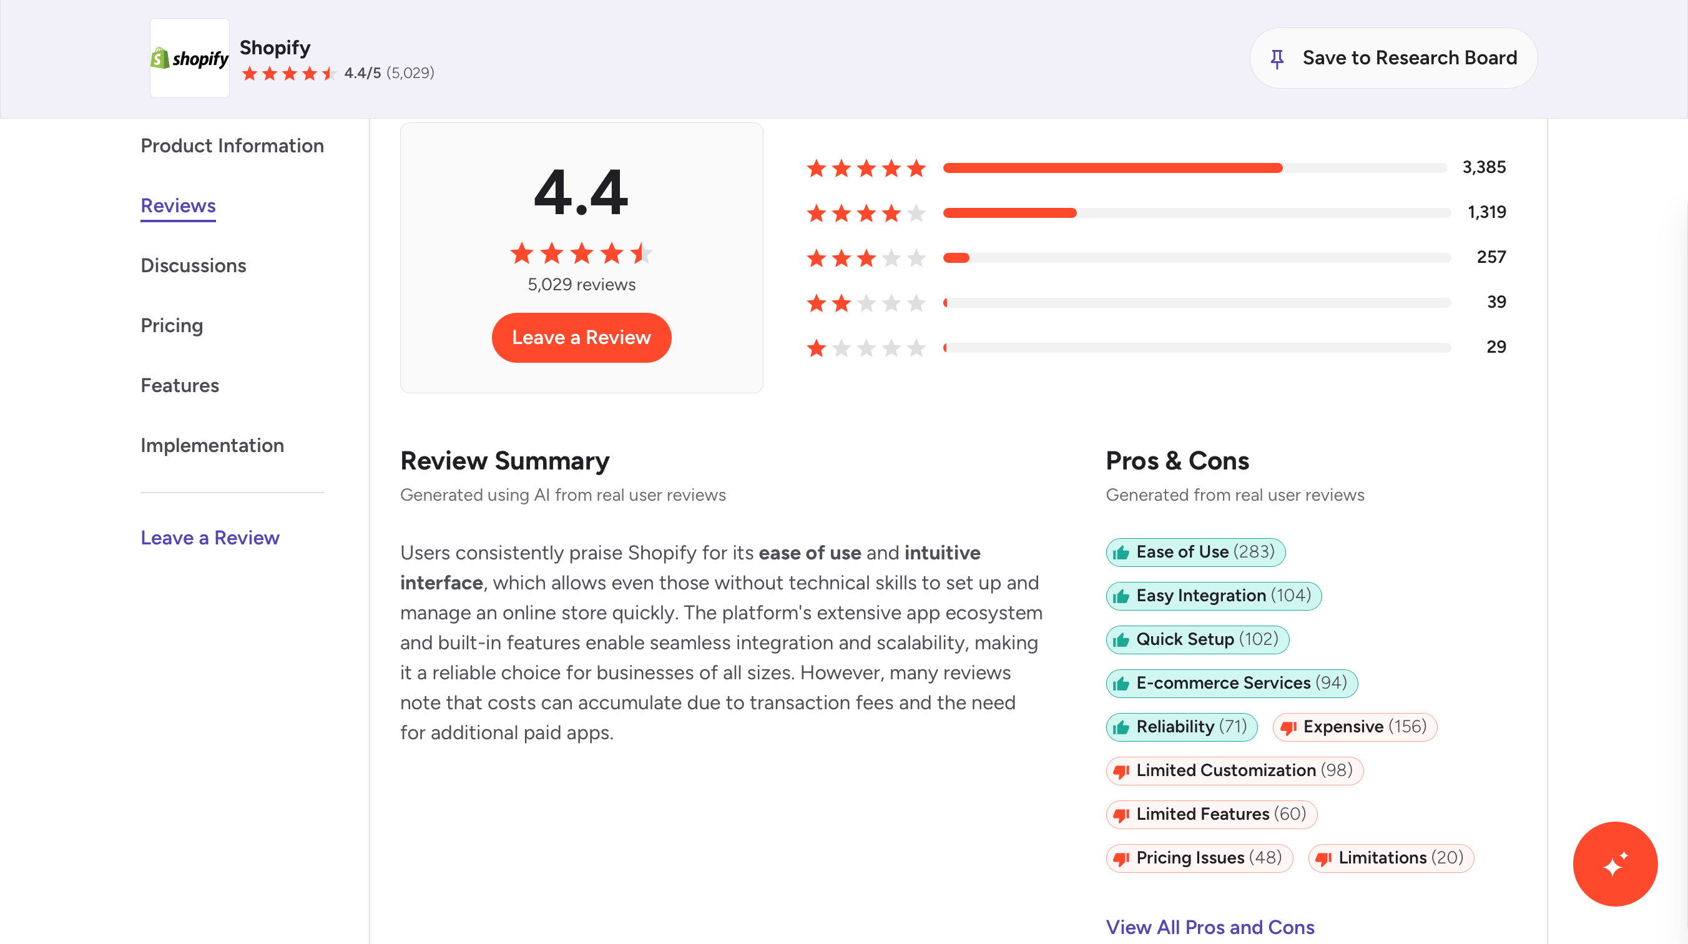This screenshot has width=1688, height=944.
Task: Click the Leave a Review sidebar link
Action: (210, 538)
